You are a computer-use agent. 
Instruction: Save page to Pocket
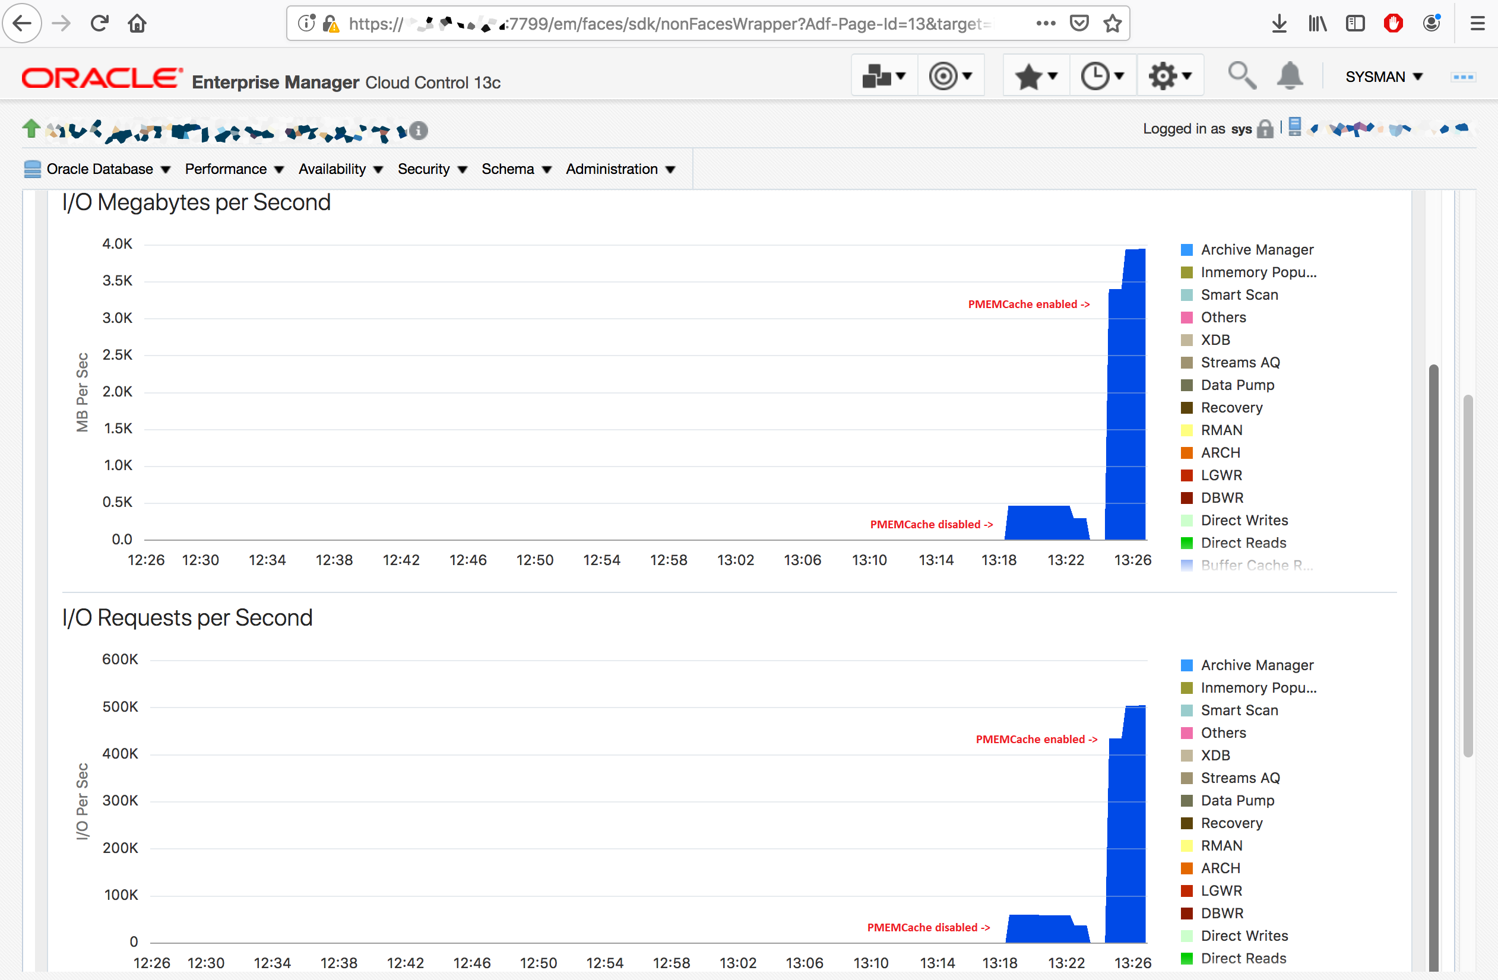pos(1079,23)
